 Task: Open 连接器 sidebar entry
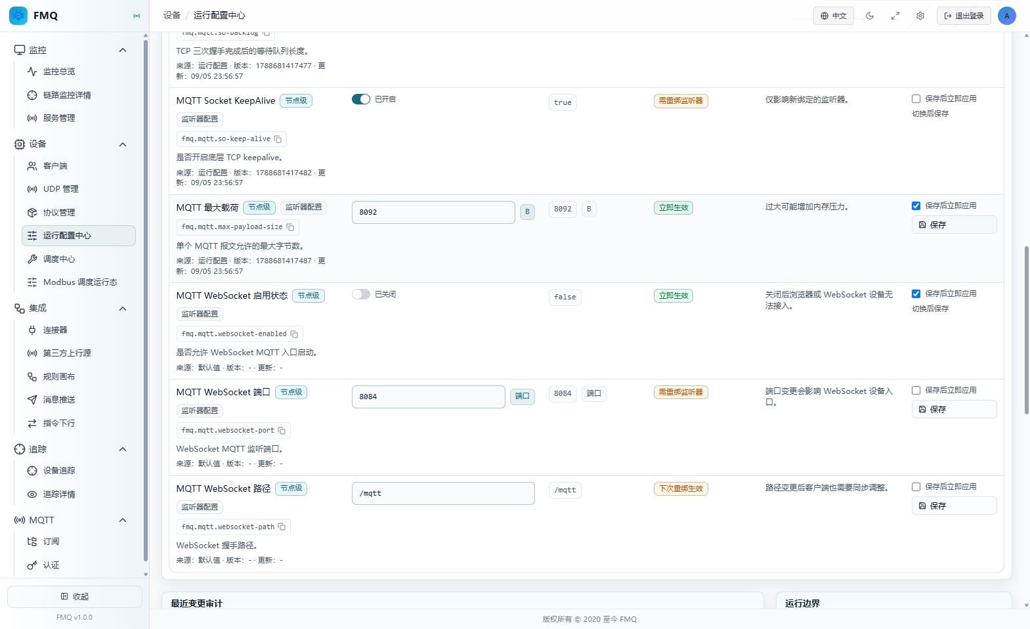79,330
